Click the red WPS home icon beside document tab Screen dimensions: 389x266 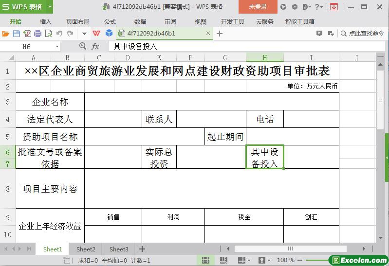click(96, 34)
